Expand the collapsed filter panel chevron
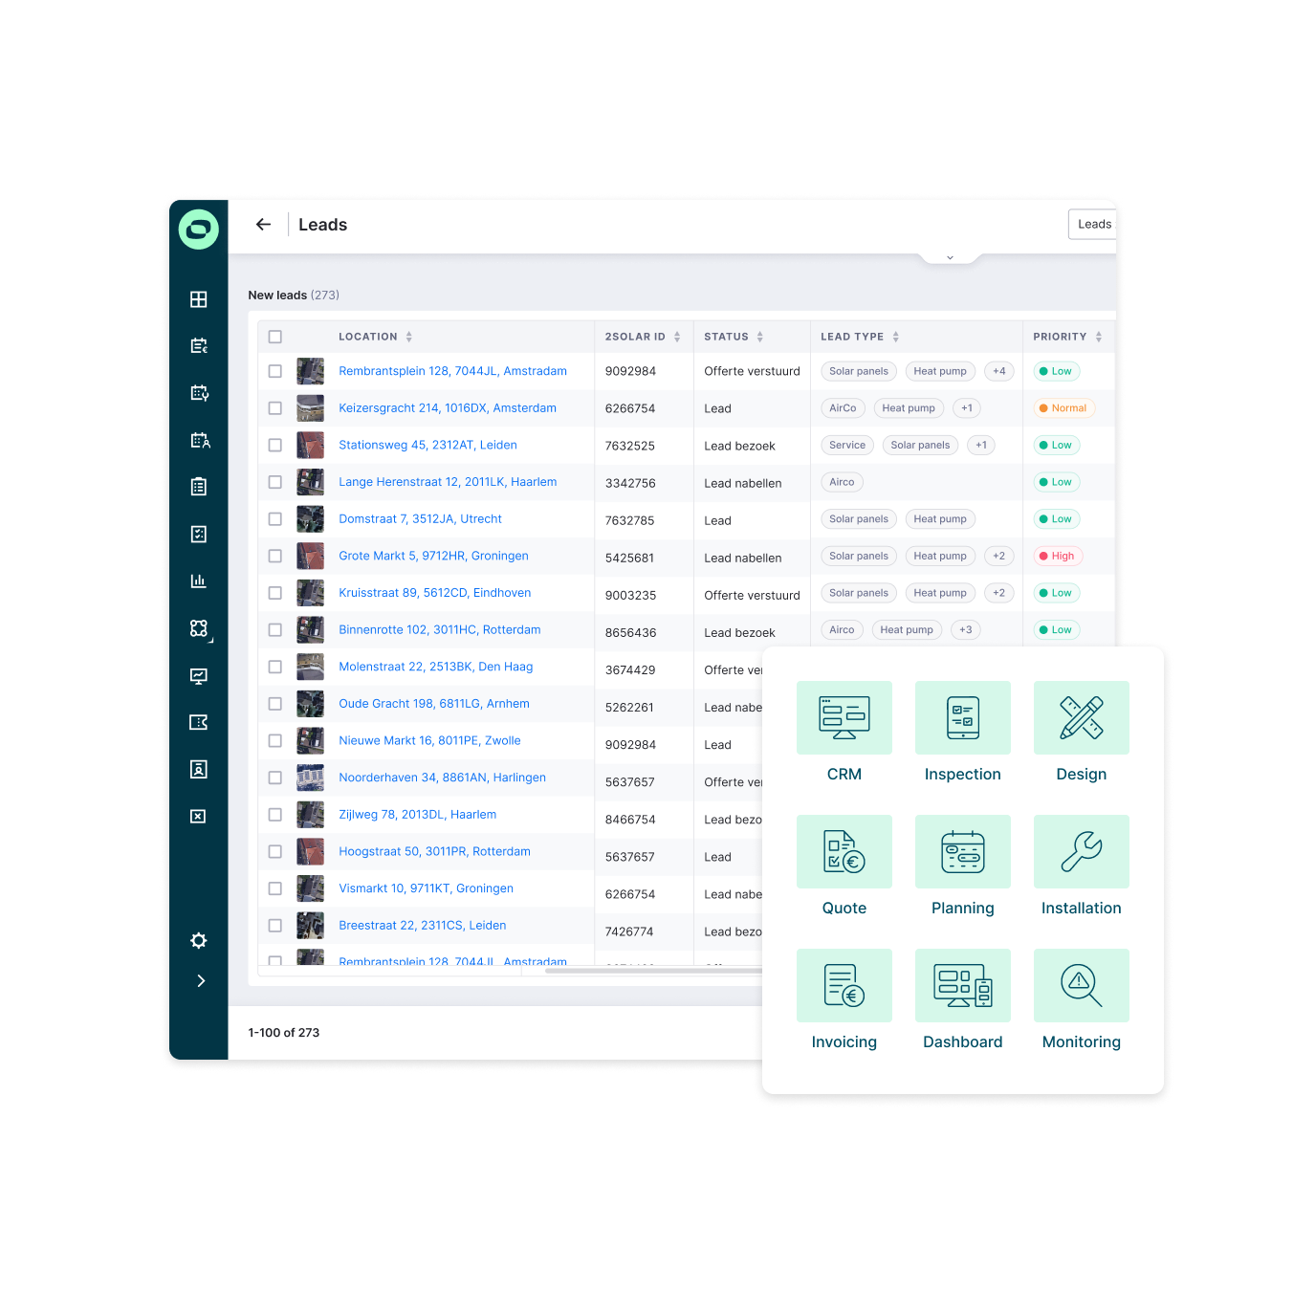This screenshot has width=1315, height=1315. [950, 257]
